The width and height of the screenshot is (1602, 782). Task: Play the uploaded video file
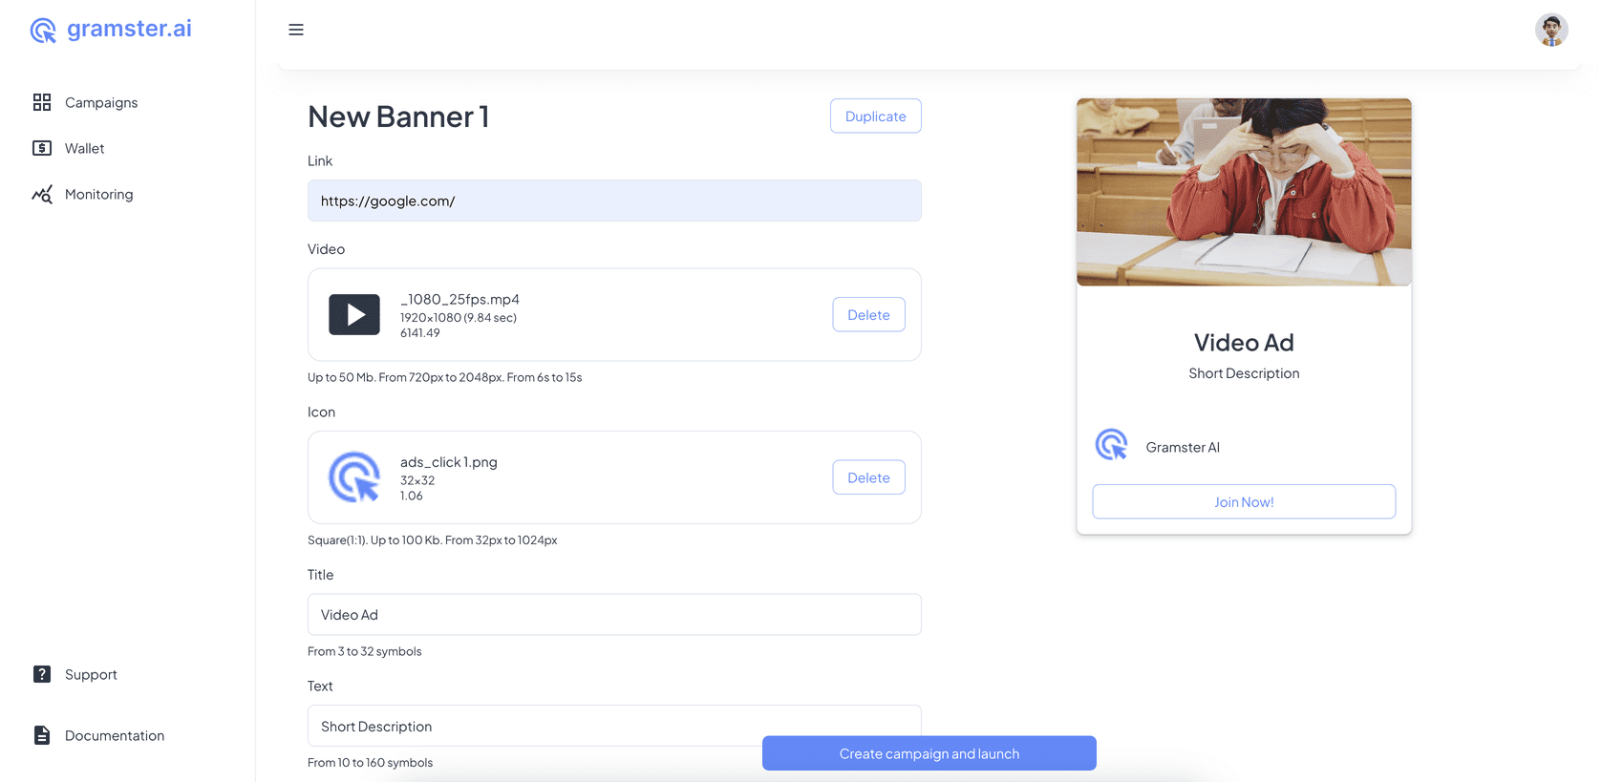(x=354, y=315)
